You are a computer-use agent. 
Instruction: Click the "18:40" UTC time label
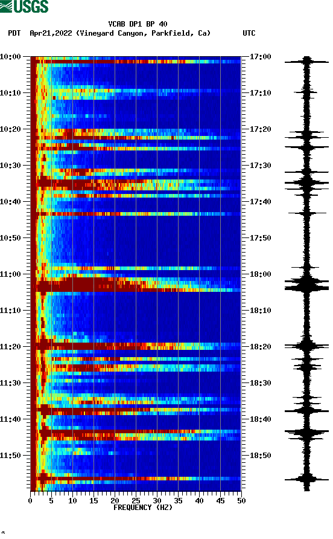click(260, 419)
